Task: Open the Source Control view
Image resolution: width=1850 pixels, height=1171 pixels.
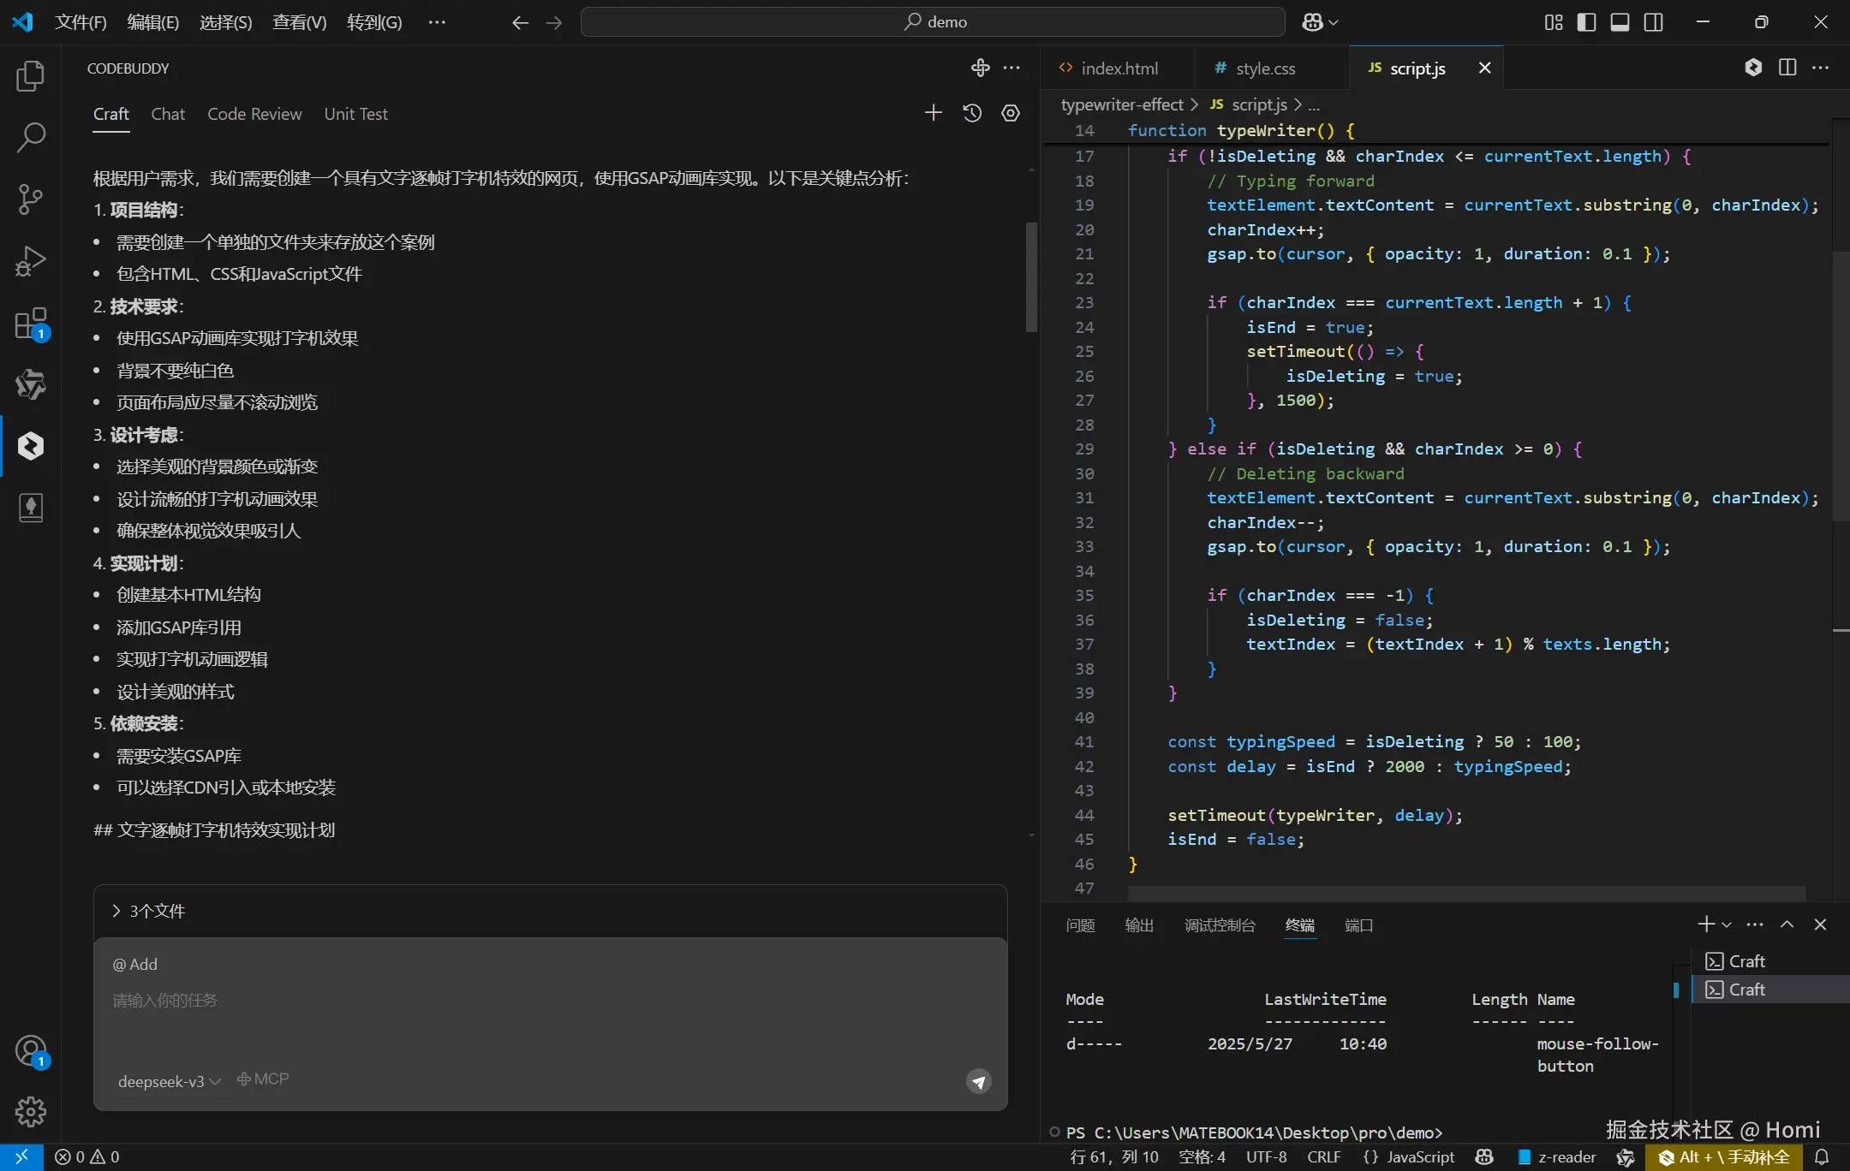Action: click(31, 199)
